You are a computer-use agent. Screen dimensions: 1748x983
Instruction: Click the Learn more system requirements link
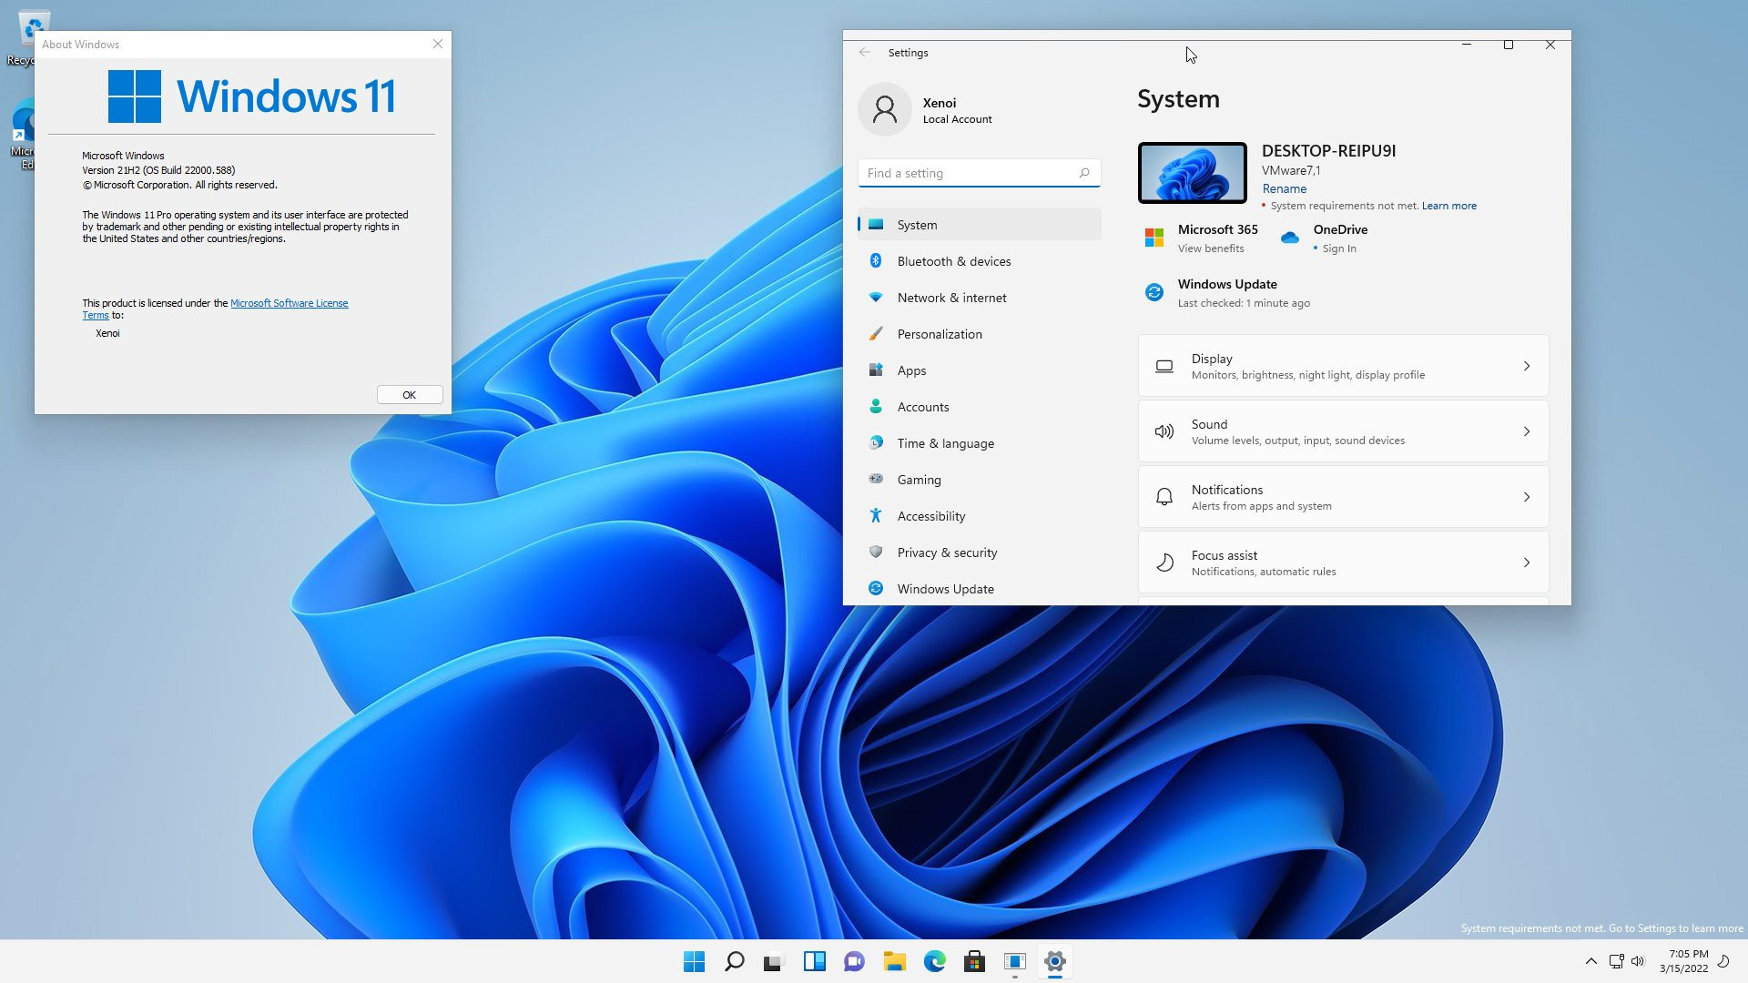1448,205
